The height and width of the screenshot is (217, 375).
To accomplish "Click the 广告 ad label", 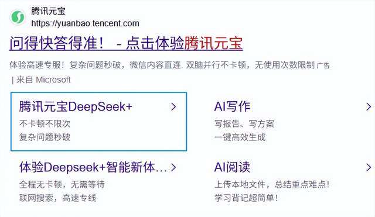I will pyautogui.click(x=323, y=66).
